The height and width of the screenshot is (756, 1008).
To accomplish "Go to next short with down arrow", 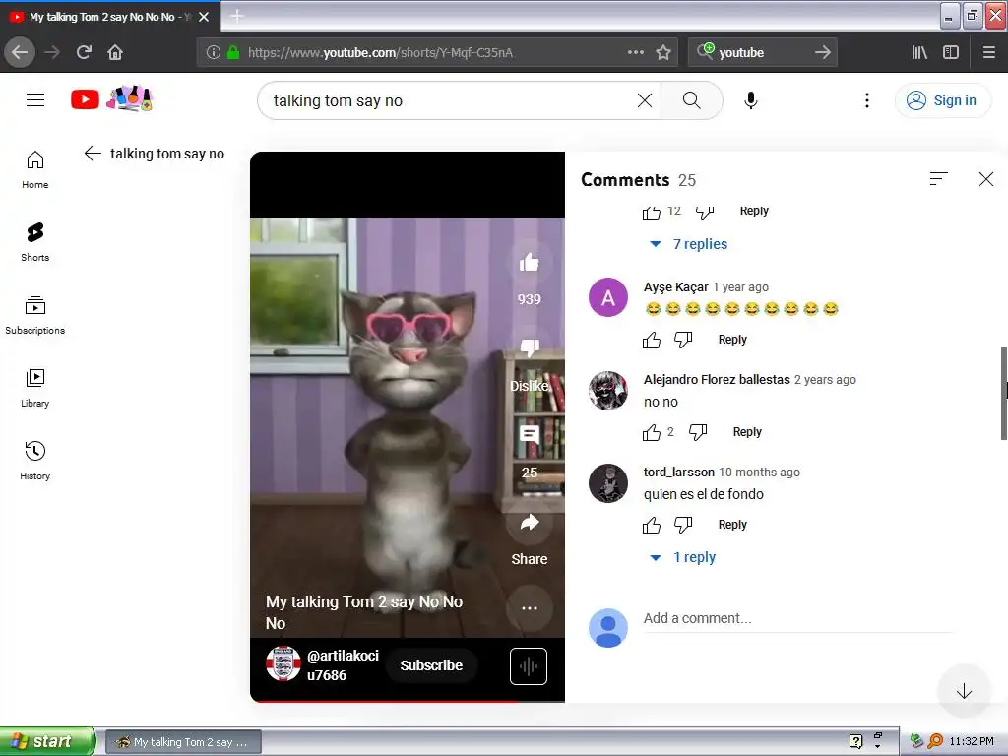I will [964, 691].
